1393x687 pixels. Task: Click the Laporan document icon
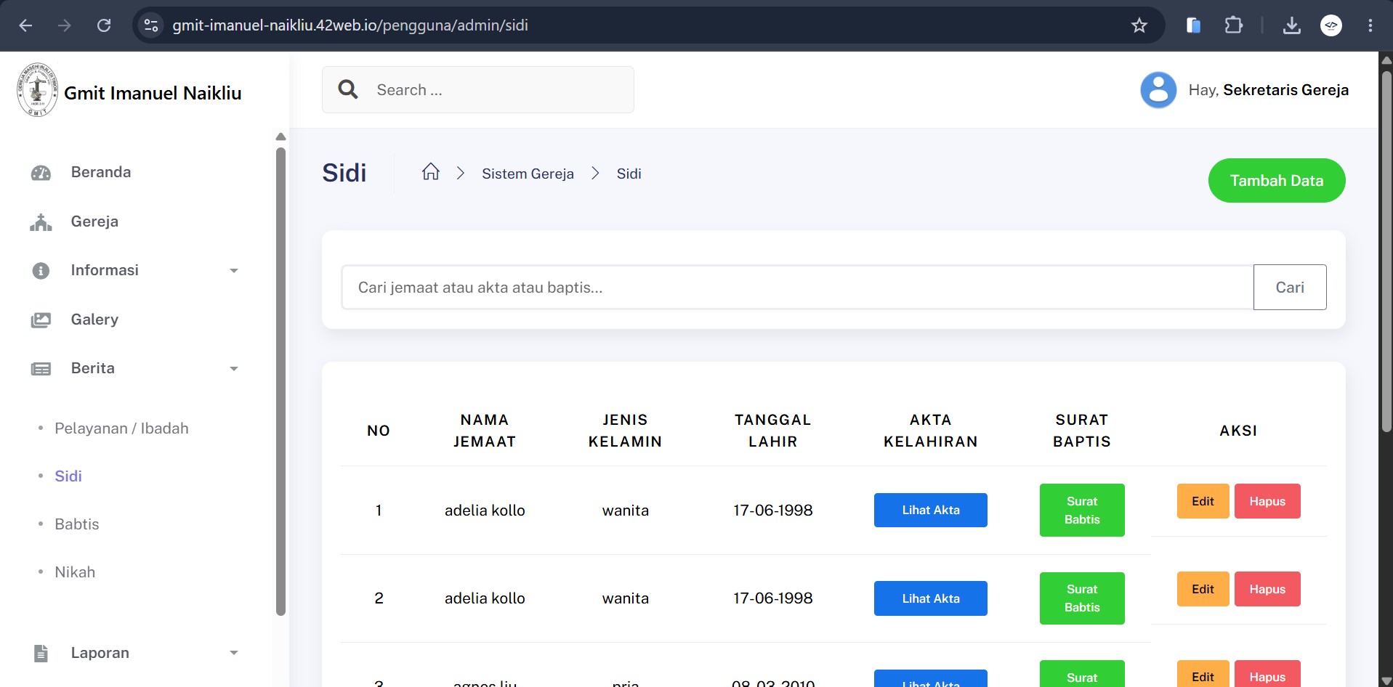(41, 653)
